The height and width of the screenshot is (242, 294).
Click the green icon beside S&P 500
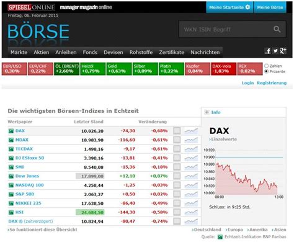point(11,194)
